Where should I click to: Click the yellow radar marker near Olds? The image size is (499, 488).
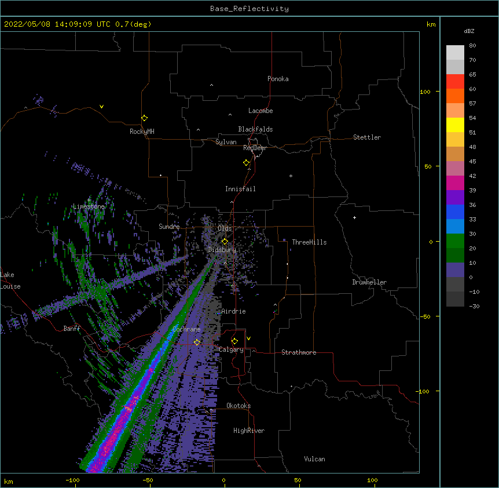(225, 241)
